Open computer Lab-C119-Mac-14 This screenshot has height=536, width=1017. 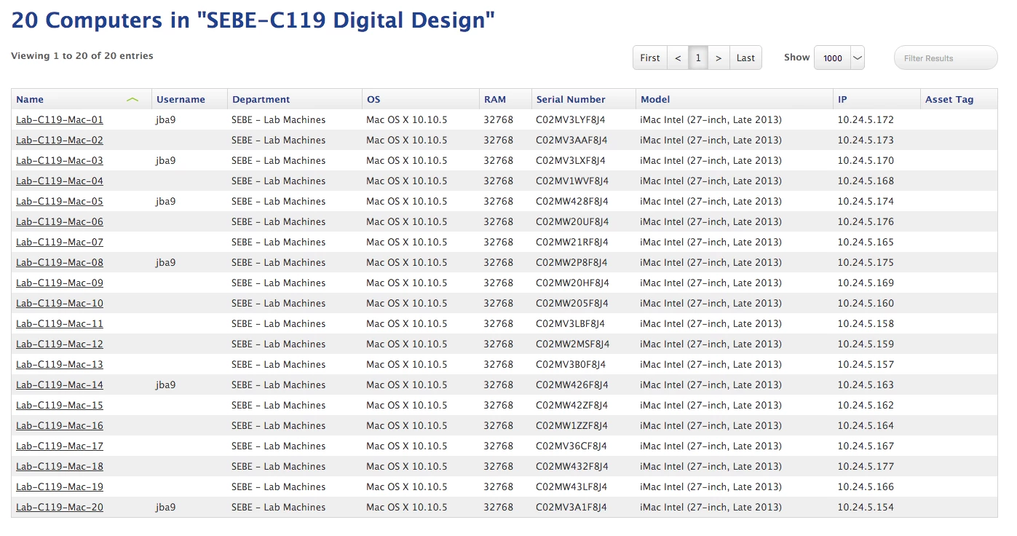pos(60,385)
